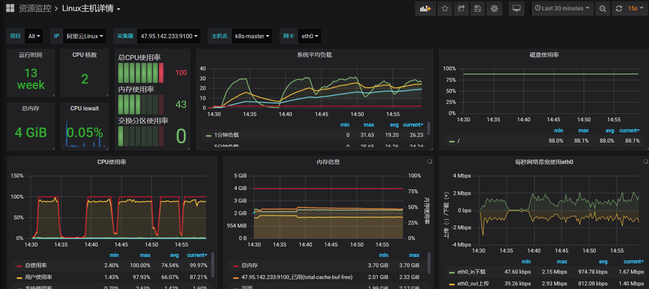
Task: Click the 总CPU使用率 bar gauge
Action: pos(141,73)
